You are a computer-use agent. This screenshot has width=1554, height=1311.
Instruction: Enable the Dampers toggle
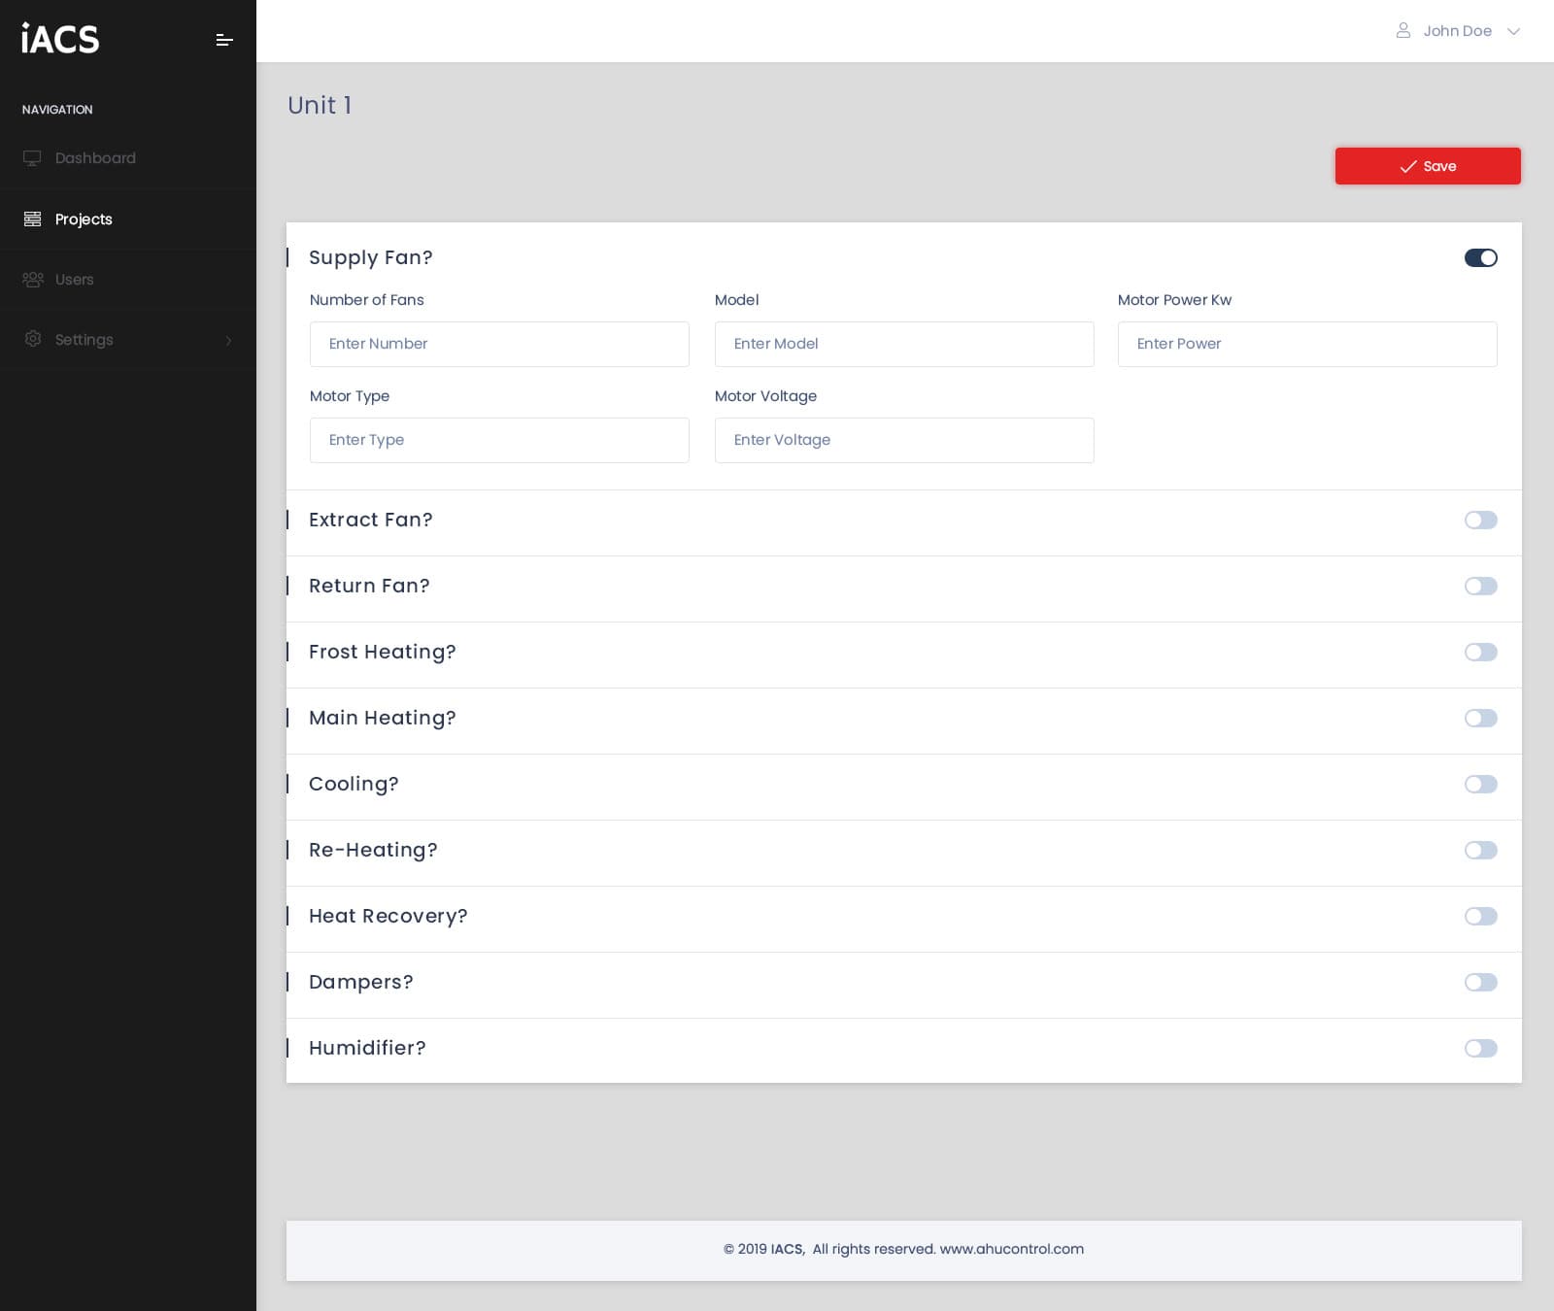point(1481,982)
